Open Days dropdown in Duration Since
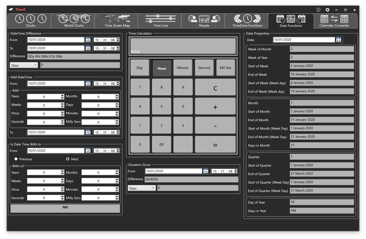366x239 pixels. pyautogui.click(x=142, y=188)
